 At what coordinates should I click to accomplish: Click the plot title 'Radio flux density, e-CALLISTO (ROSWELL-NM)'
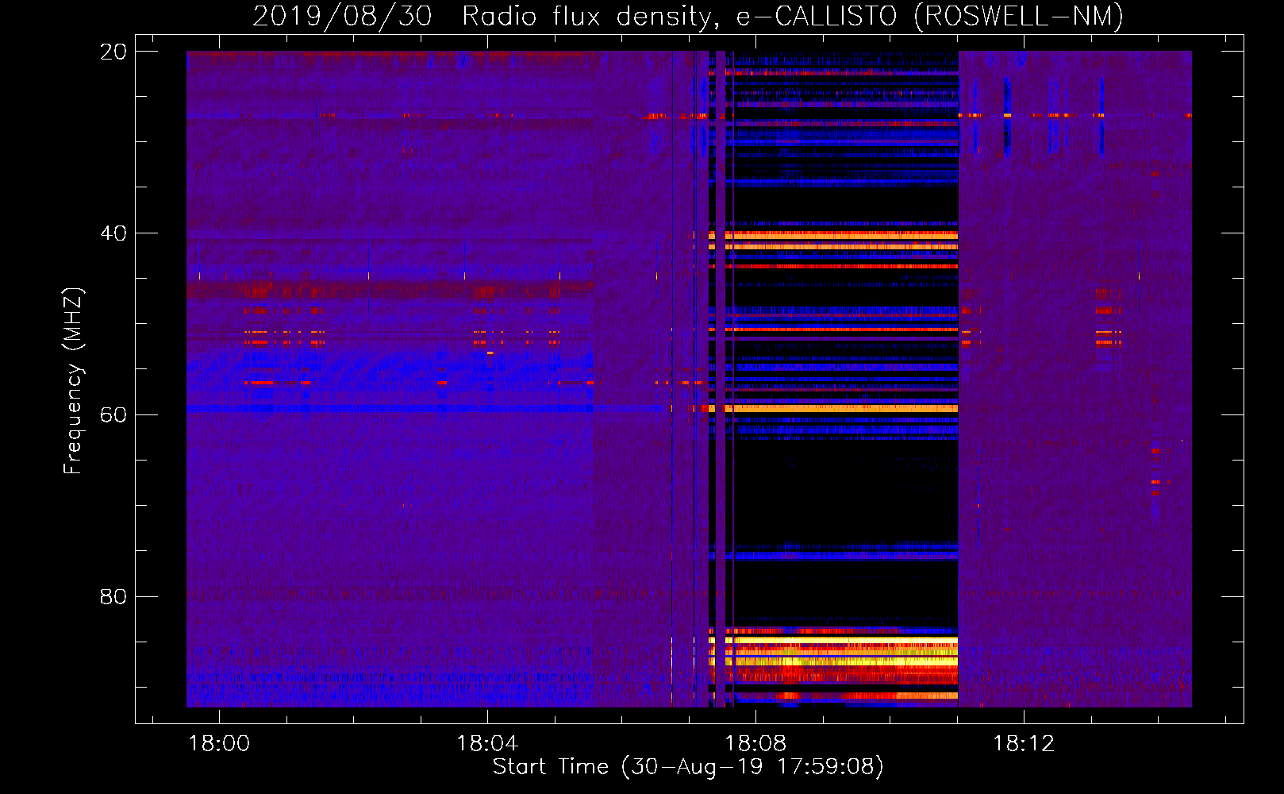coord(793,16)
